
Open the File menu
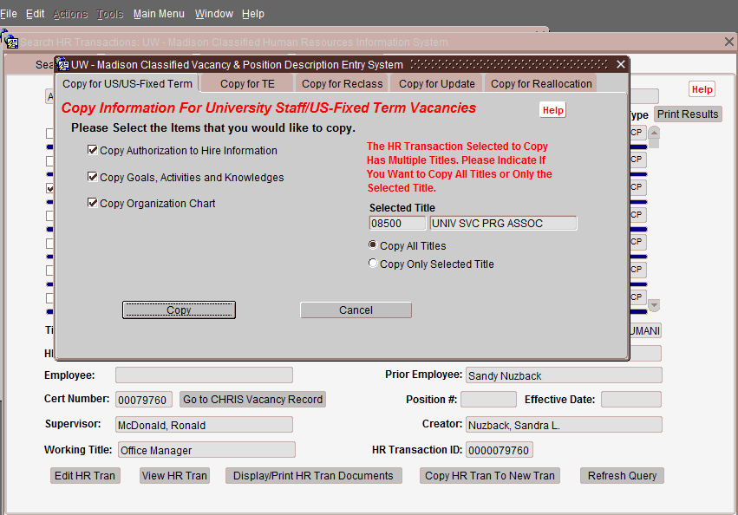pos(9,14)
